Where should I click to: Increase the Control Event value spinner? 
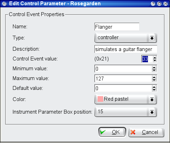click(155, 58)
